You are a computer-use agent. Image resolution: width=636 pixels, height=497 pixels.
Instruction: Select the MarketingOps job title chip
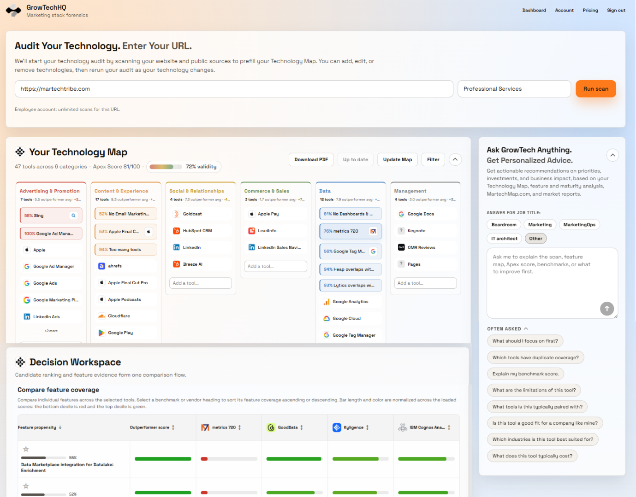(579, 225)
